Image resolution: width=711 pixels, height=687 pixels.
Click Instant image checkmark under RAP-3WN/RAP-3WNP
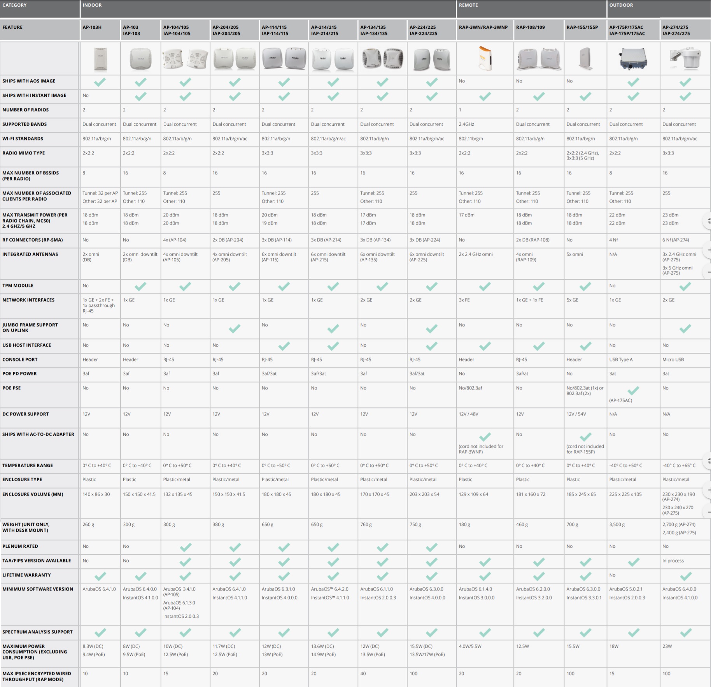pos(485,96)
